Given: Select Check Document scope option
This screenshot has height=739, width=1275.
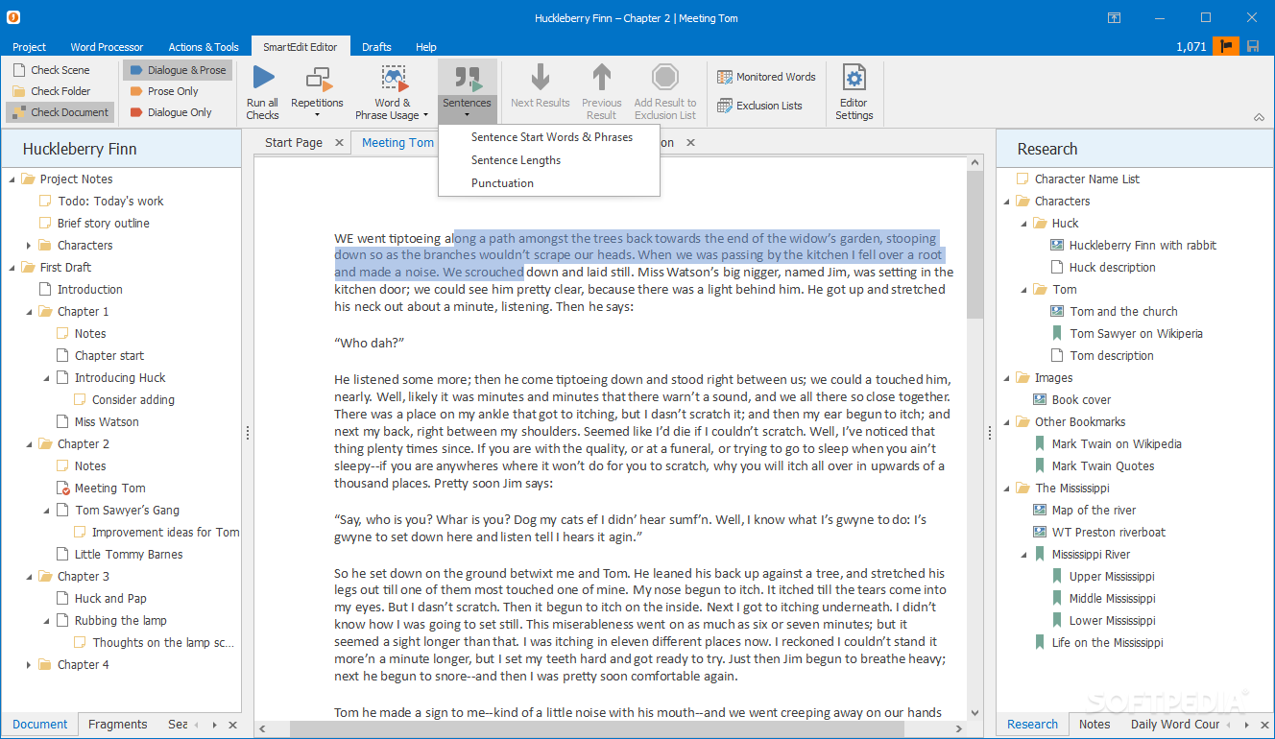Looking at the screenshot, I should point(60,112).
